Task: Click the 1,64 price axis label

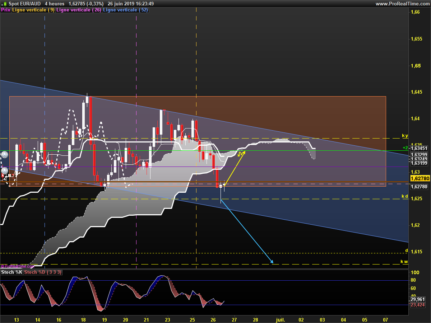Action: pos(415,119)
